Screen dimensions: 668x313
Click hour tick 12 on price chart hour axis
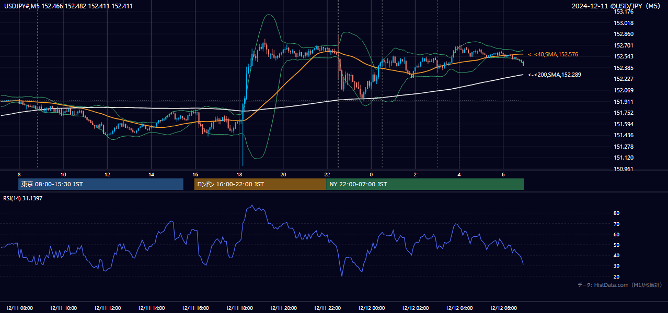pos(107,174)
